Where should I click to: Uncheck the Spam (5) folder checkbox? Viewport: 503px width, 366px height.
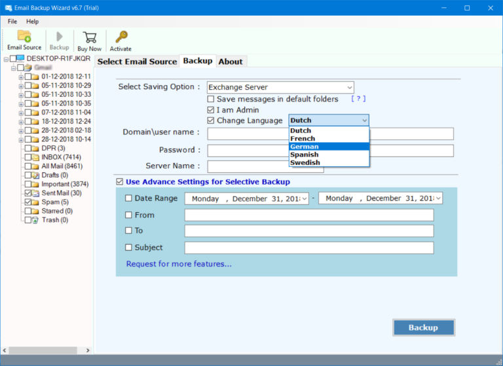28,202
